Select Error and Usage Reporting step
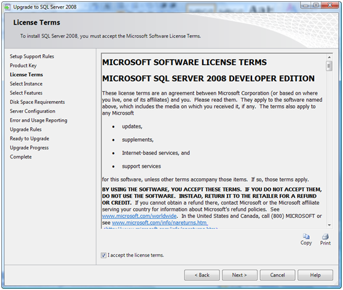This screenshot has height=290, width=343. pos(39,120)
